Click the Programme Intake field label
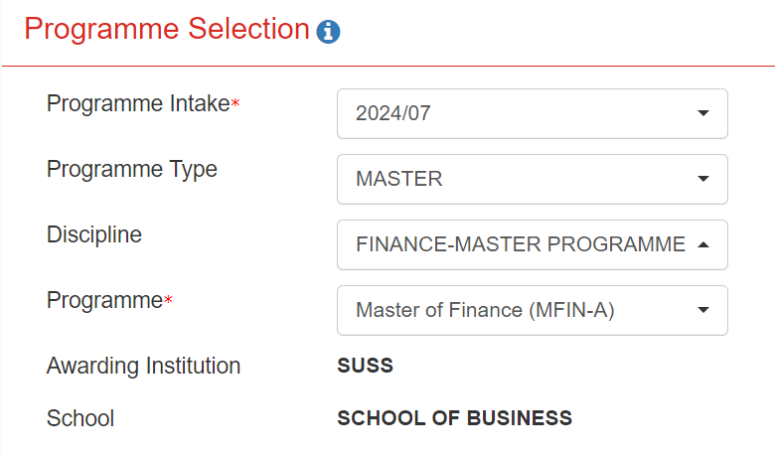 pos(138,103)
